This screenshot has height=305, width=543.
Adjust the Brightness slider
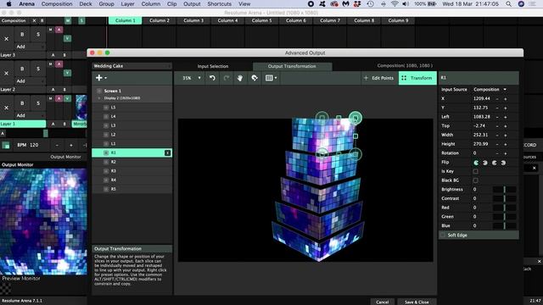[505, 190]
